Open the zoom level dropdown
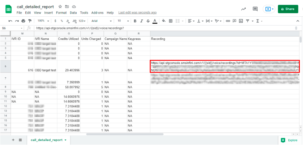The height and width of the screenshot is (145, 303). (43, 21)
